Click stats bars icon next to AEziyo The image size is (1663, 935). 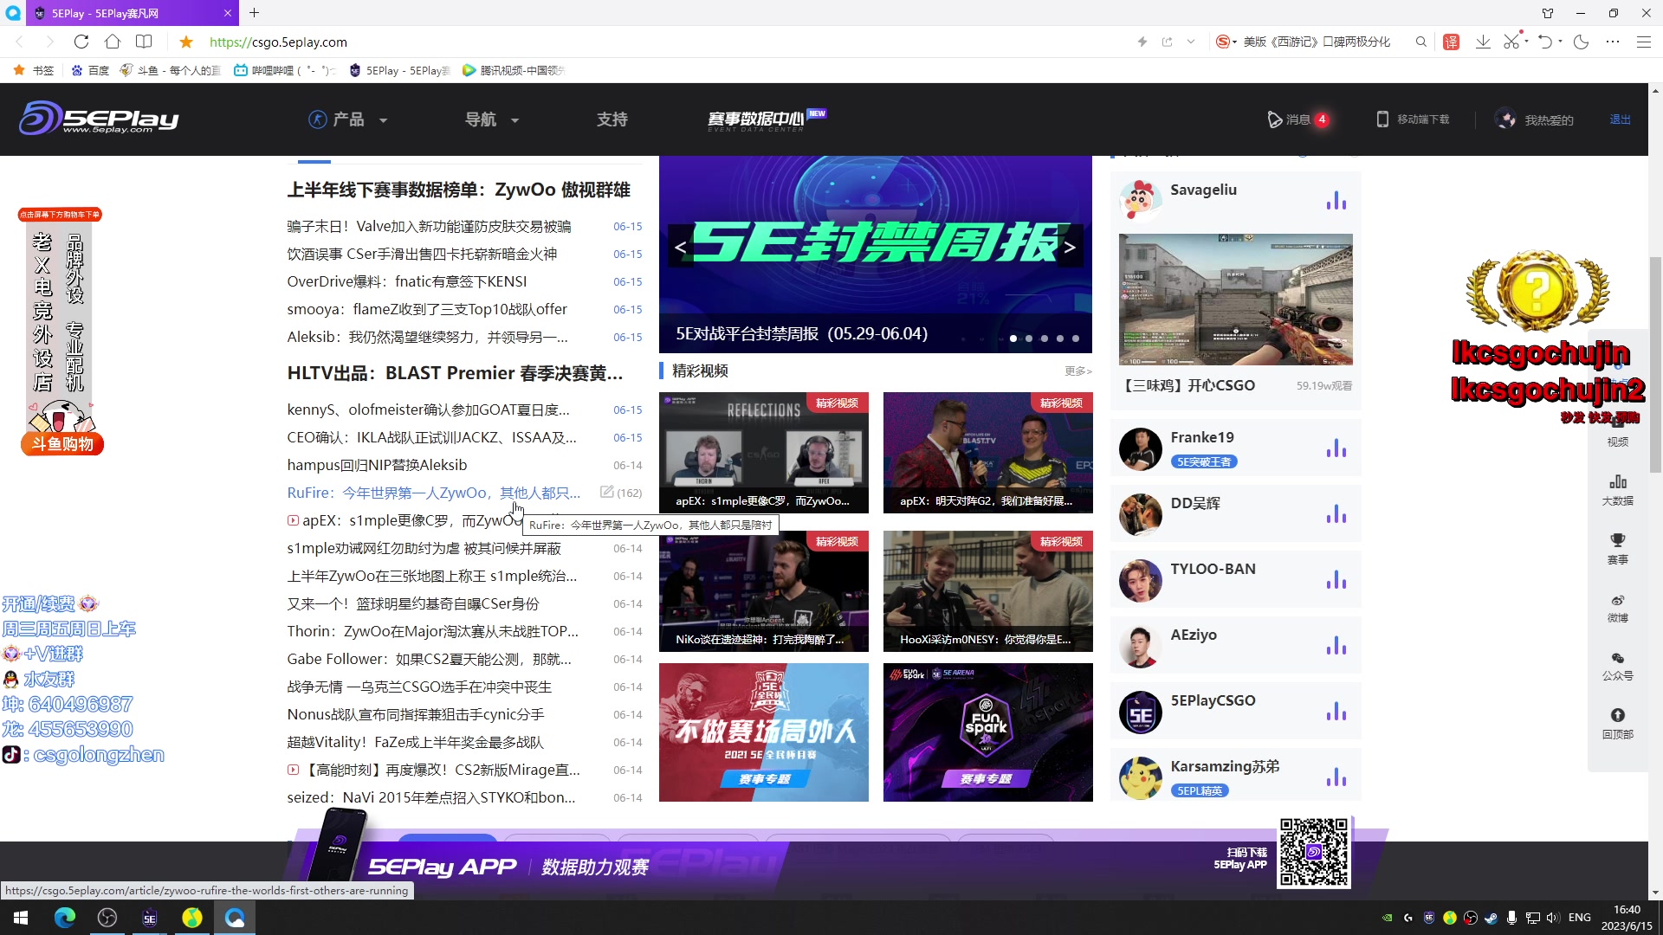pos(1336,645)
